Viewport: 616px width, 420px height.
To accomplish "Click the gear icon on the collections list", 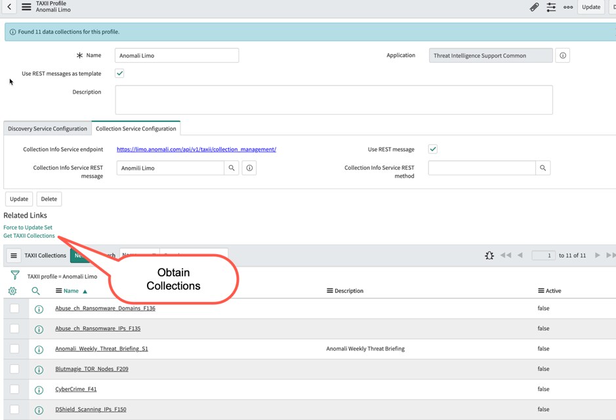I will coord(11,290).
